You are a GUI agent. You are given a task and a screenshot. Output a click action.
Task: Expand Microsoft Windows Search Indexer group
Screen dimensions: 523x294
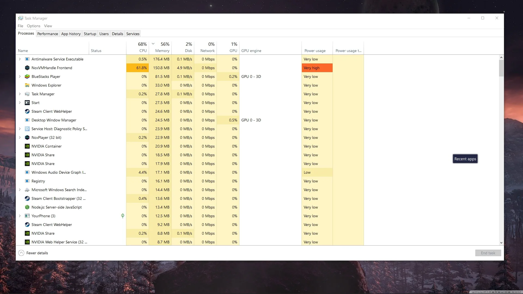[x=20, y=190]
